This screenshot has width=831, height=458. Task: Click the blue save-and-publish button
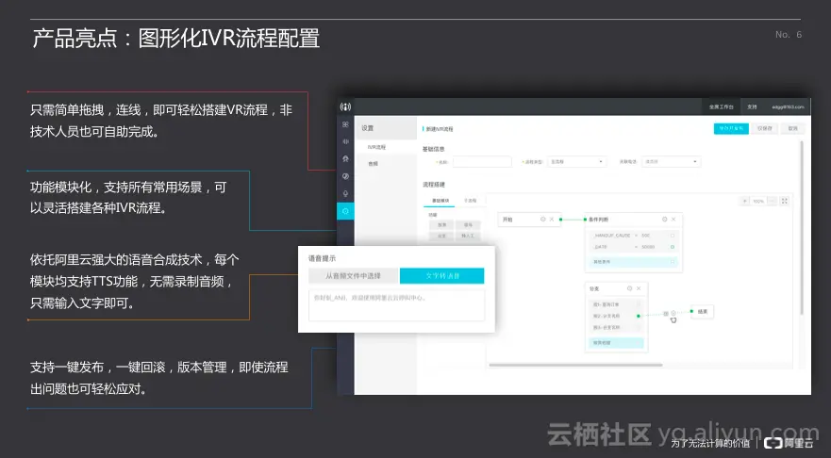[731, 129]
